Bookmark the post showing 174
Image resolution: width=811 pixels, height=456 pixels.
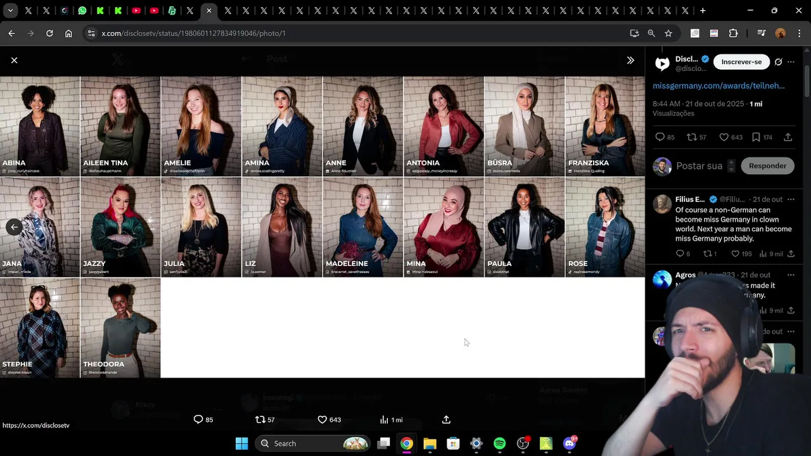(756, 137)
